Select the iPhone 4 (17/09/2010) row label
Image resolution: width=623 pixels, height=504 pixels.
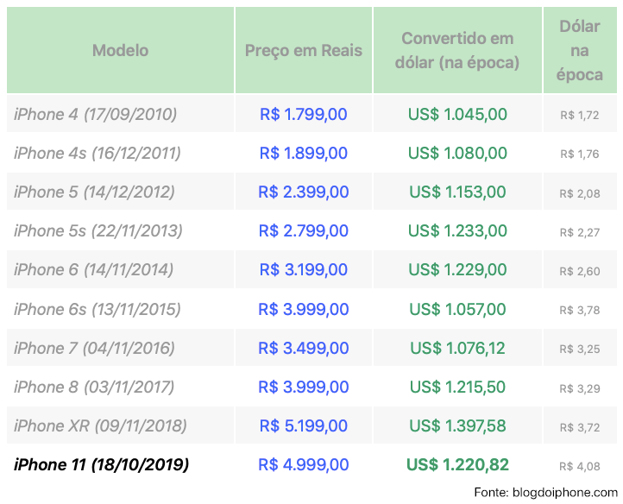tap(96, 115)
